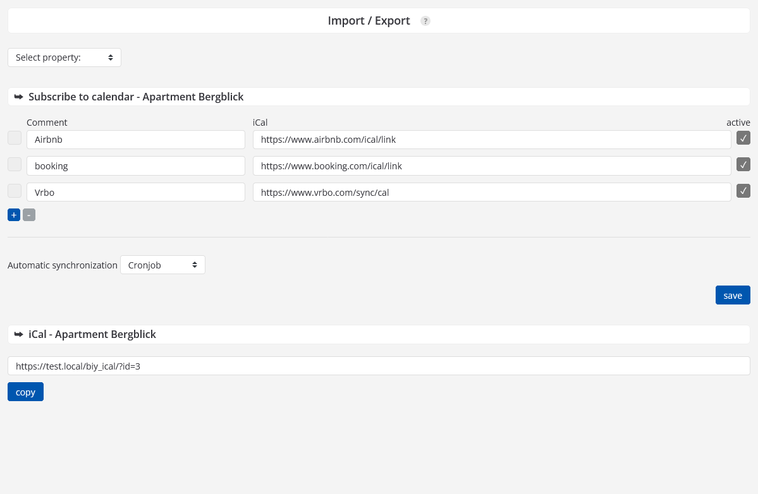Screen dimensions: 758x494
Task: Click the export URL test.local field
Action: tap(379, 366)
